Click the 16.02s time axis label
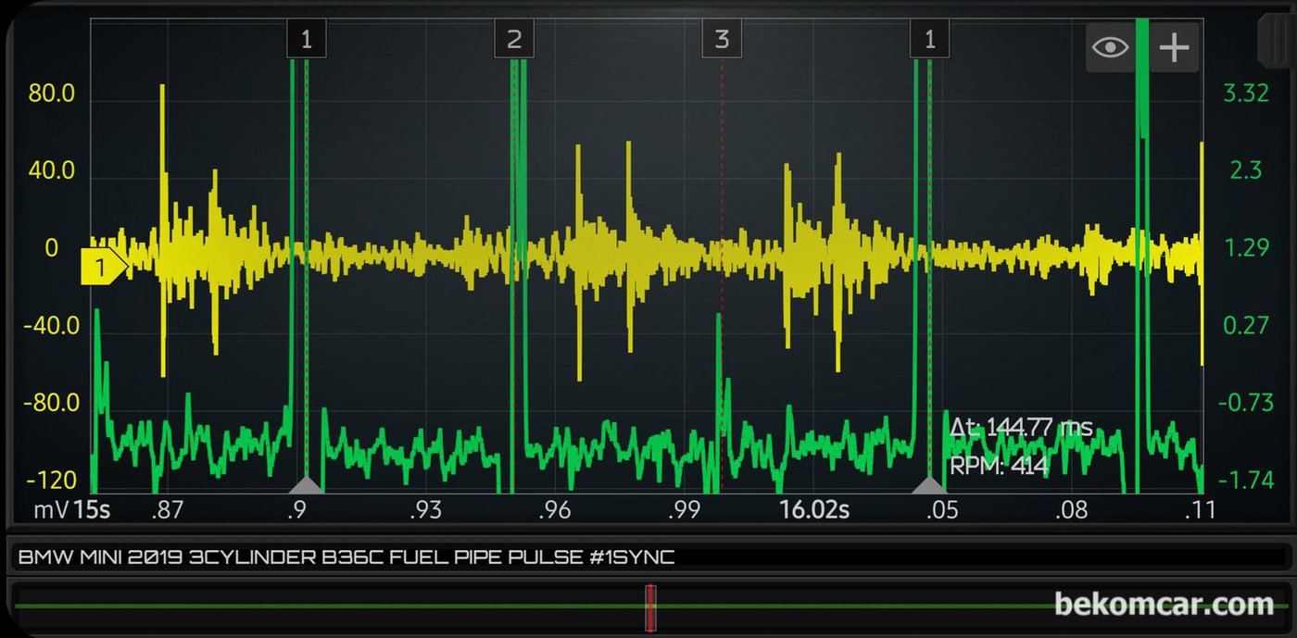The image size is (1297, 638). click(x=814, y=510)
